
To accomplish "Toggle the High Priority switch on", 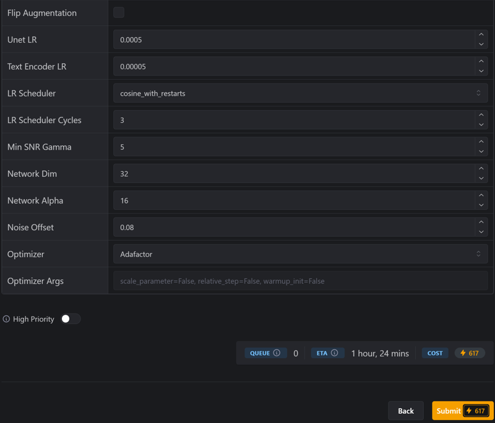I will [71, 319].
